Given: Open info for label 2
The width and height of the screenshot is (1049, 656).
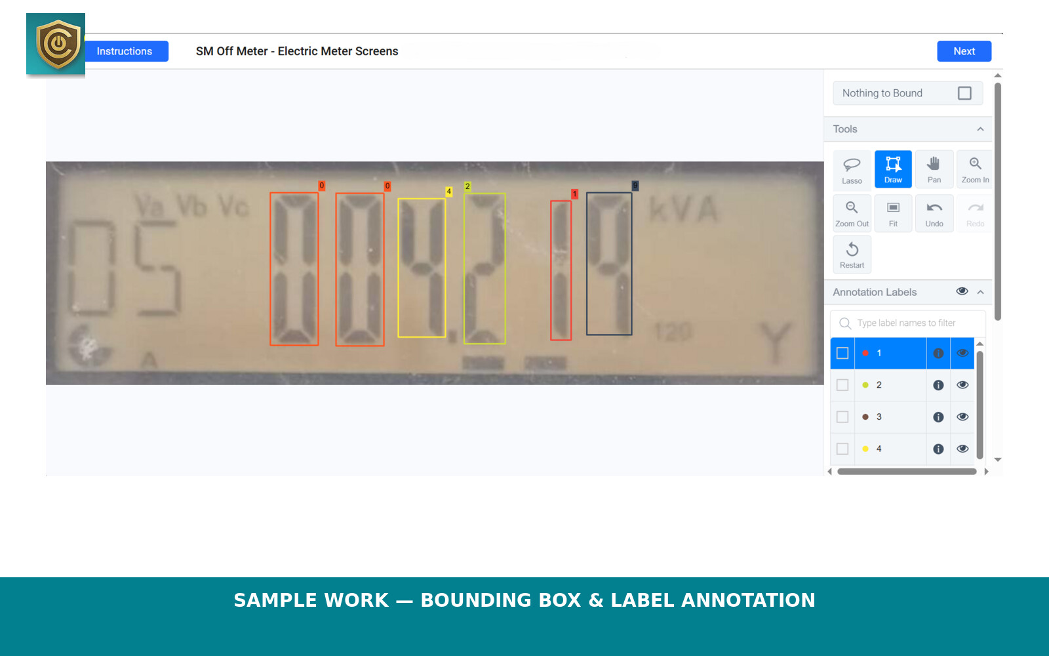Looking at the screenshot, I should click(938, 385).
